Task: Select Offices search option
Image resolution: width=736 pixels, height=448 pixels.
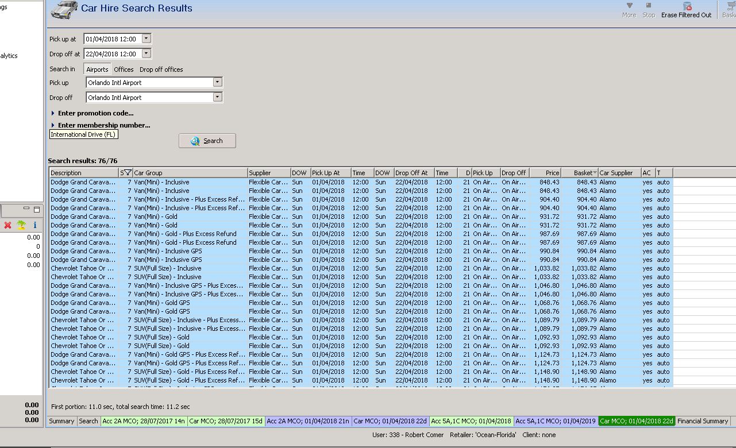Action: pos(124,69)
